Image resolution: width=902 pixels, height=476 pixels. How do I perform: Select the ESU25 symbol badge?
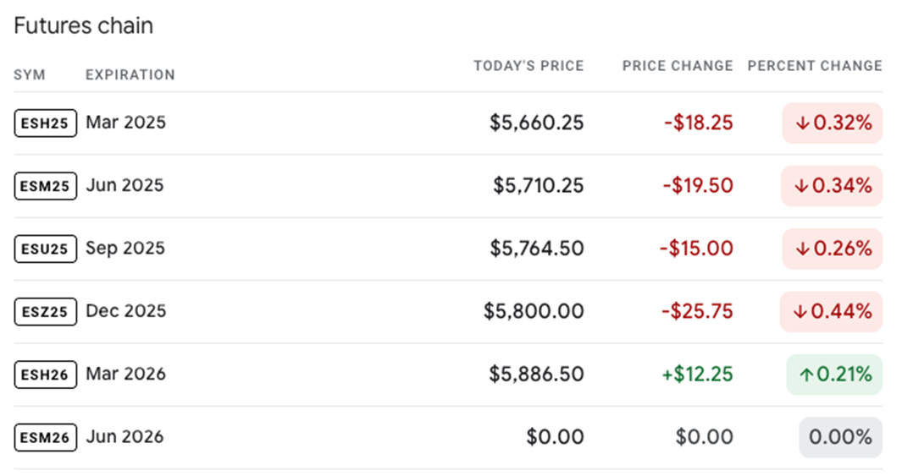pyautogui.click(x=46, y=249)
